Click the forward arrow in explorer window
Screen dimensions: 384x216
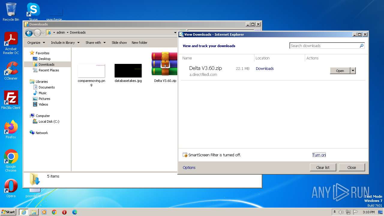click(x=37, y=33)
